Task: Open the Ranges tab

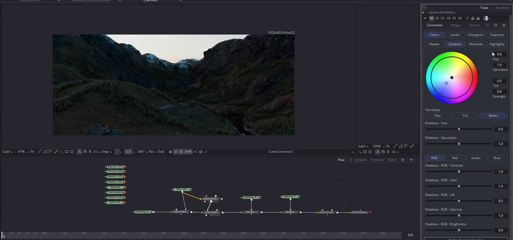Action: pos(456,25)
